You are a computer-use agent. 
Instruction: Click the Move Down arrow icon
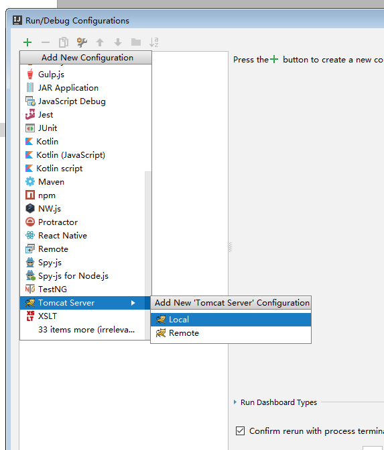[x=118, y=42]
